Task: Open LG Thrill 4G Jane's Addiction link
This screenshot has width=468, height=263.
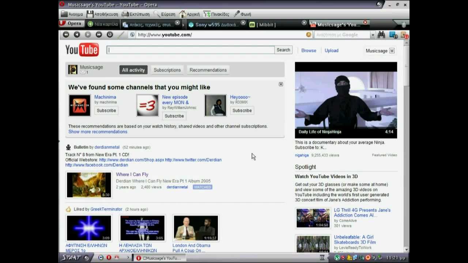Action: point(362,213)
